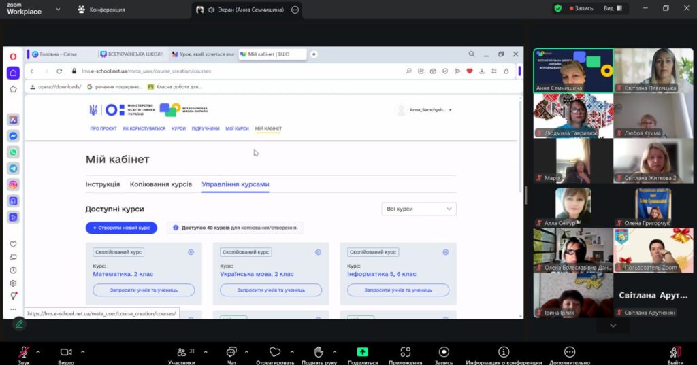Open Instagram in the Opera sidebar

coord(13,185)
